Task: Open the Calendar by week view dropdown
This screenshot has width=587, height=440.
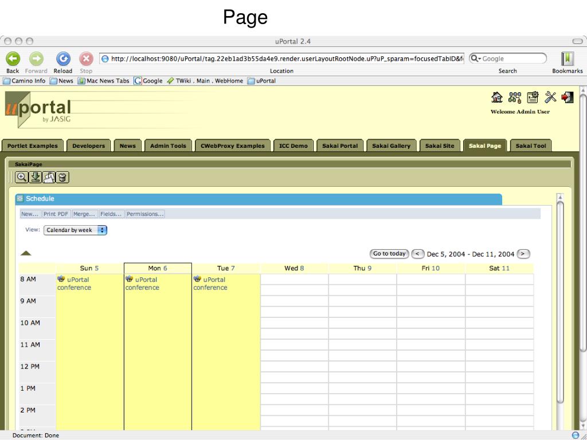Action: (75, 230)
